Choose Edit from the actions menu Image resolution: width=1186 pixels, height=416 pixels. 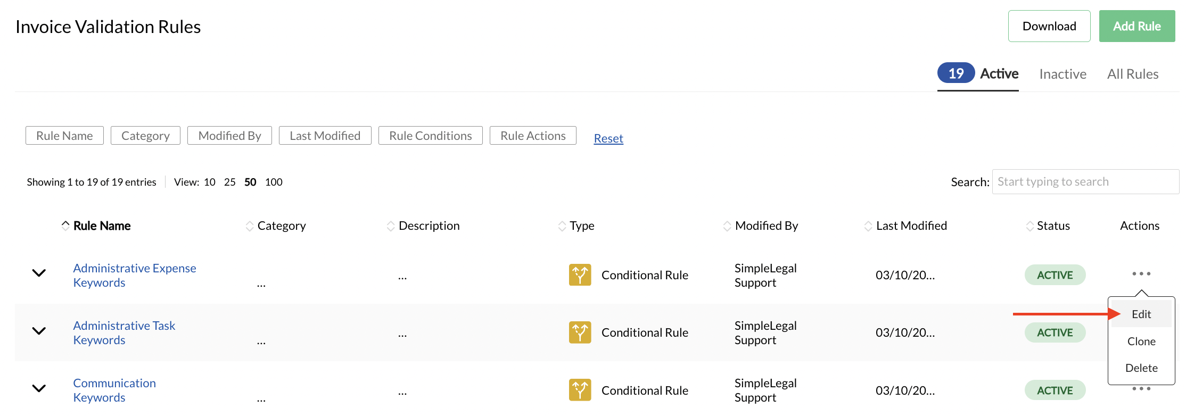coord(1141,314)
